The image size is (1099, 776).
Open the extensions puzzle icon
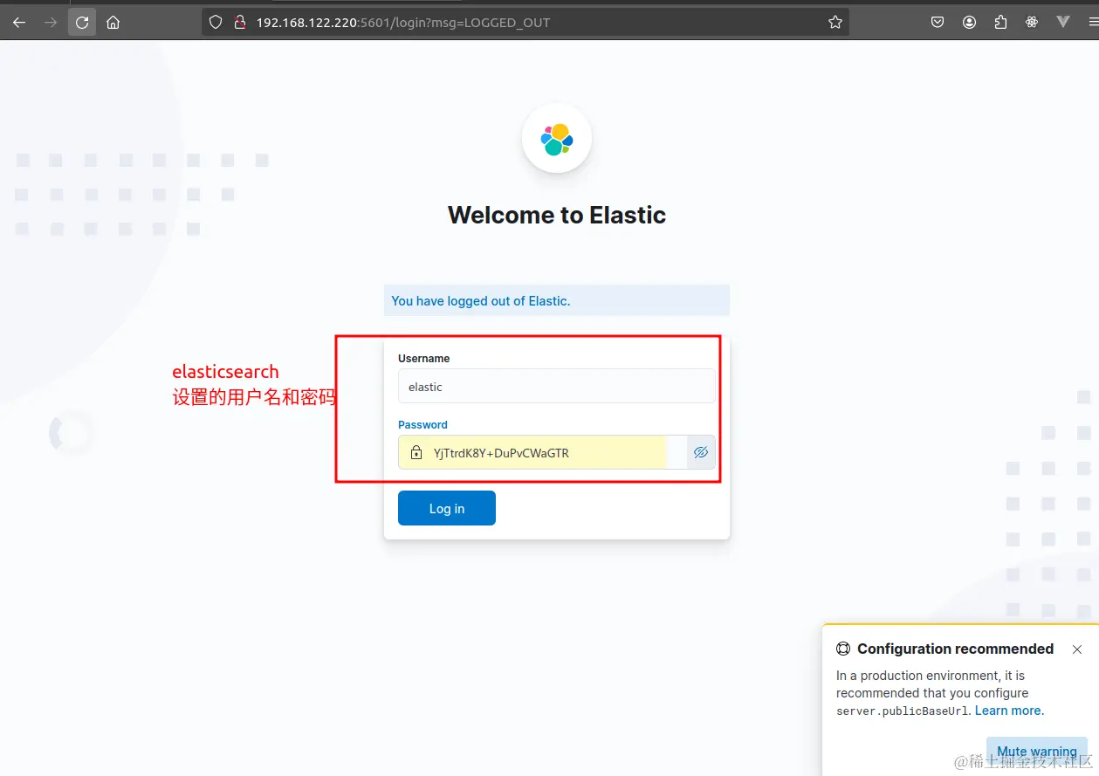click(1000, 23)
